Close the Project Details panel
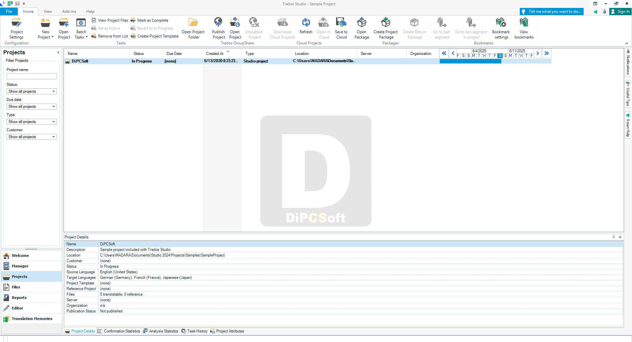The image size is (632, 342). 620,237
